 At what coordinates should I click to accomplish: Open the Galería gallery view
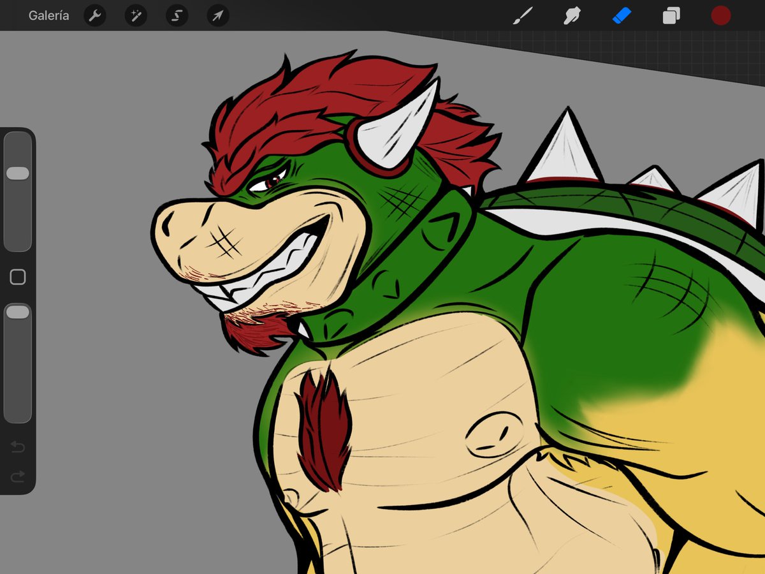[x=49, y=16]
